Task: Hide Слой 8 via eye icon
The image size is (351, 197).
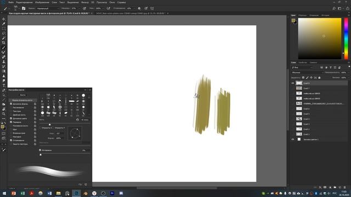Action: pyautogui.click(x=292, y=83)
